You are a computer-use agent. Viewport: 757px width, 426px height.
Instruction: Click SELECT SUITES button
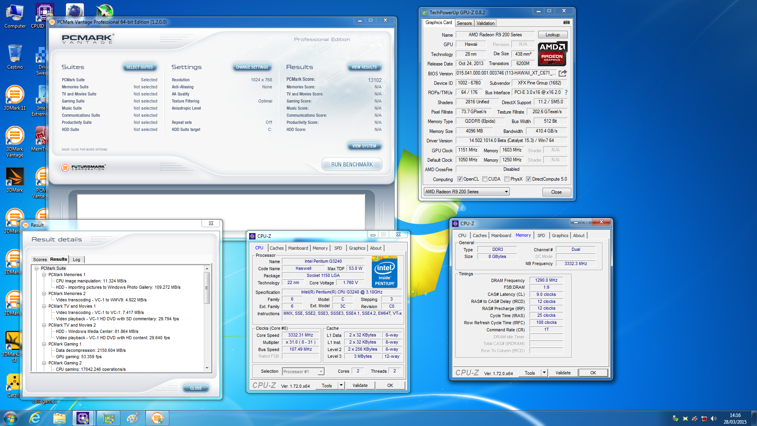pyautogui.click(x=140, y=67)
